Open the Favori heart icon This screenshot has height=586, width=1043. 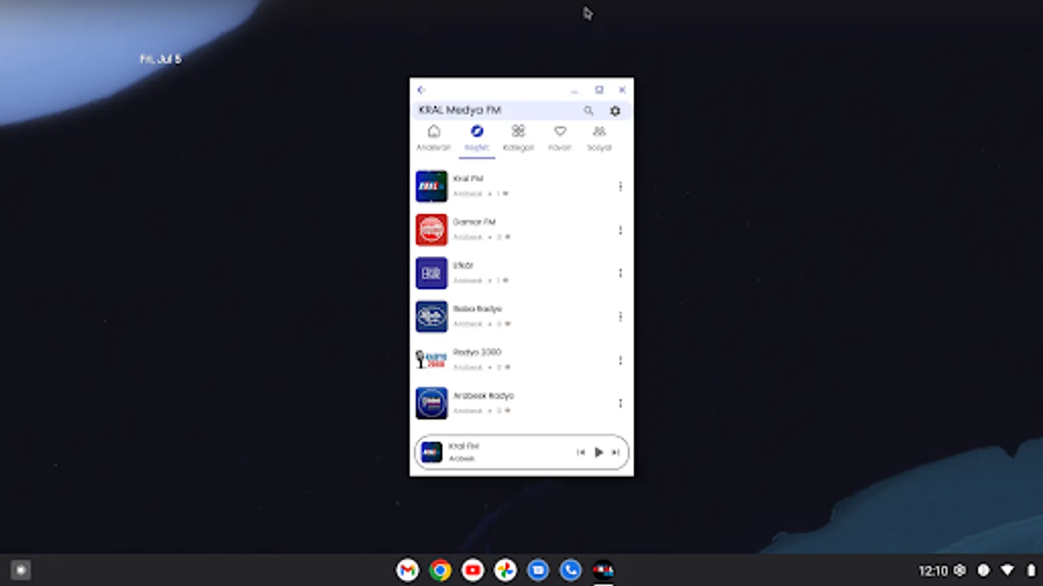point(561,132)
